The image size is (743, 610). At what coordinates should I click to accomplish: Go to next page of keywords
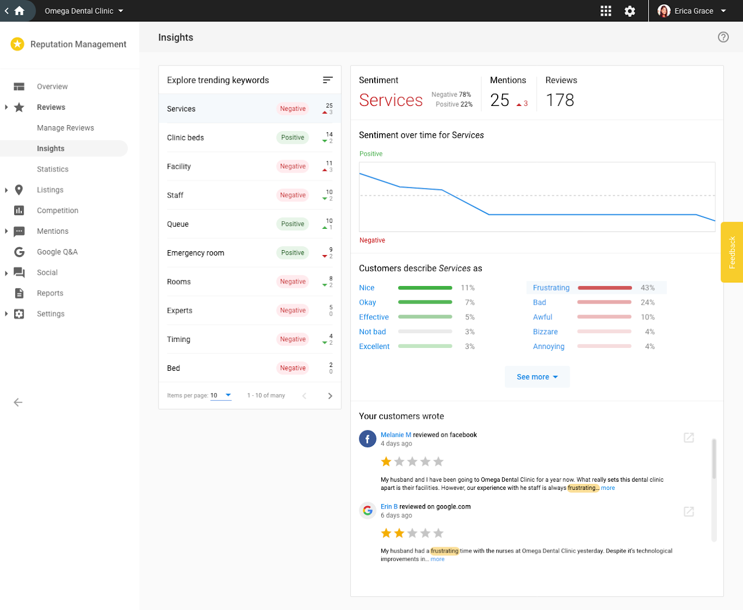(x=329, y=396)
